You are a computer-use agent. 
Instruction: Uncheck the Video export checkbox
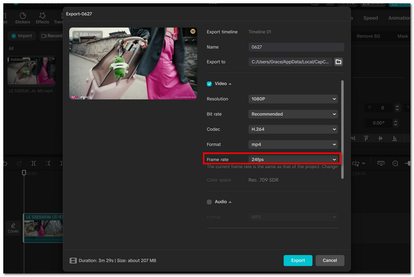(209, 84)
